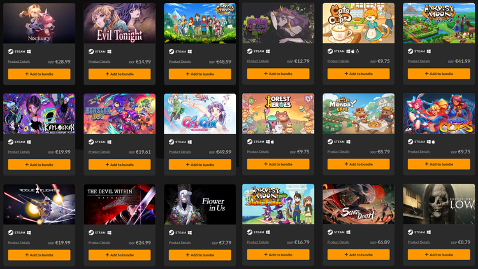Click the Steam icon under Keylocker
Viewport: 478px width, 269px height.
[x=11, y=142]
